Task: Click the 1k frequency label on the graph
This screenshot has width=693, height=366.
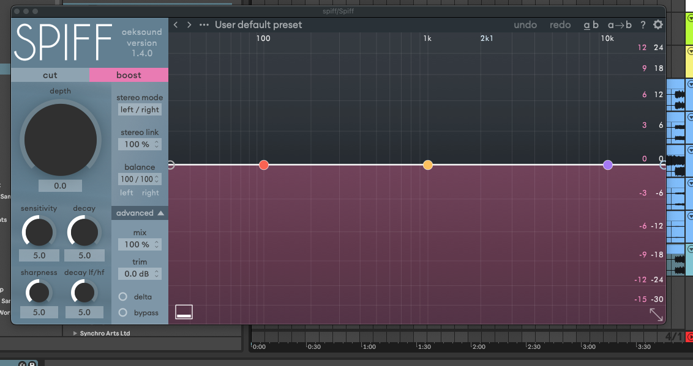Action: [427, 38]
